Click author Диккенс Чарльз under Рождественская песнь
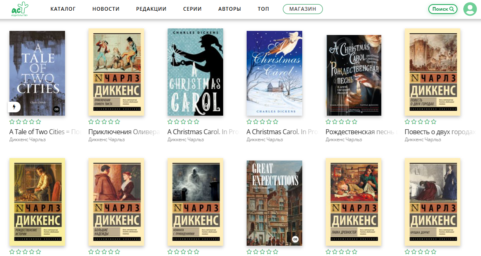Image resolution: width=481 pixels, height=256 pixels. [x=343, y=140]
